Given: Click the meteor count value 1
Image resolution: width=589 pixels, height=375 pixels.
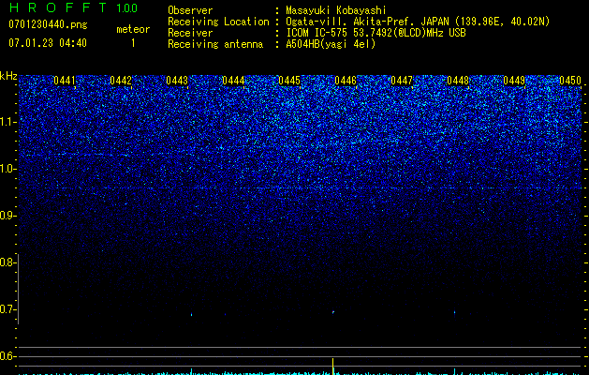Looking at the screenshot, I should click(133, 43).
